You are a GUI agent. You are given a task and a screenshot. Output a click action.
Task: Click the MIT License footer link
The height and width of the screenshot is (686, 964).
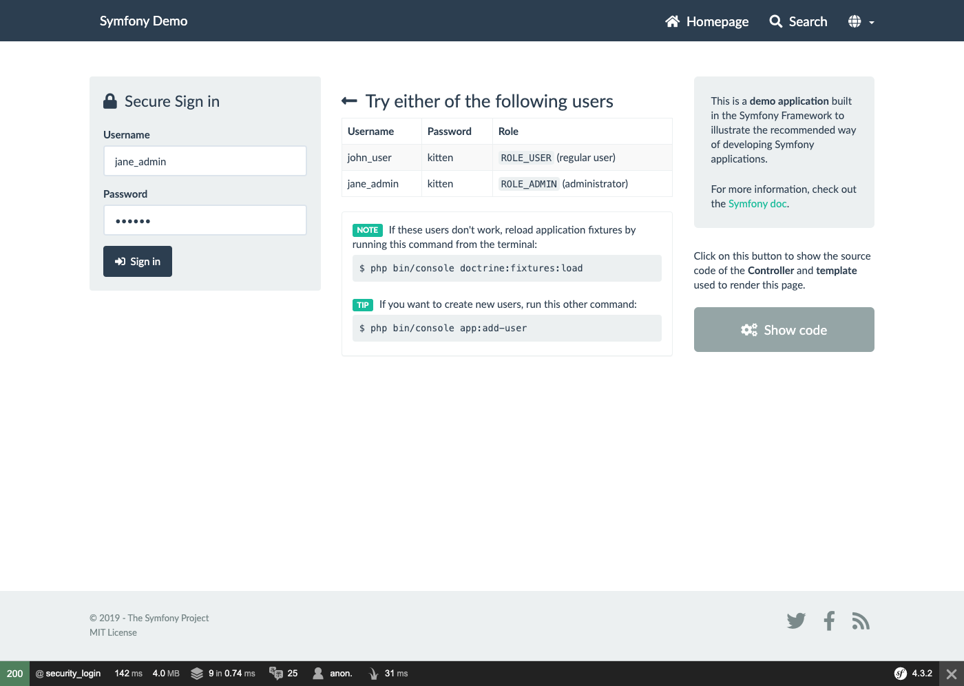pyautogui.click(x=113, y=632)
